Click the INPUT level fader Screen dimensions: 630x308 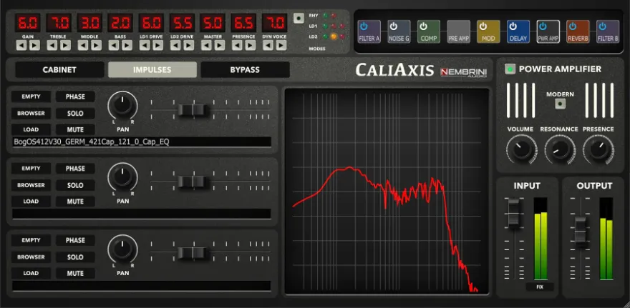tap(514, 214)
